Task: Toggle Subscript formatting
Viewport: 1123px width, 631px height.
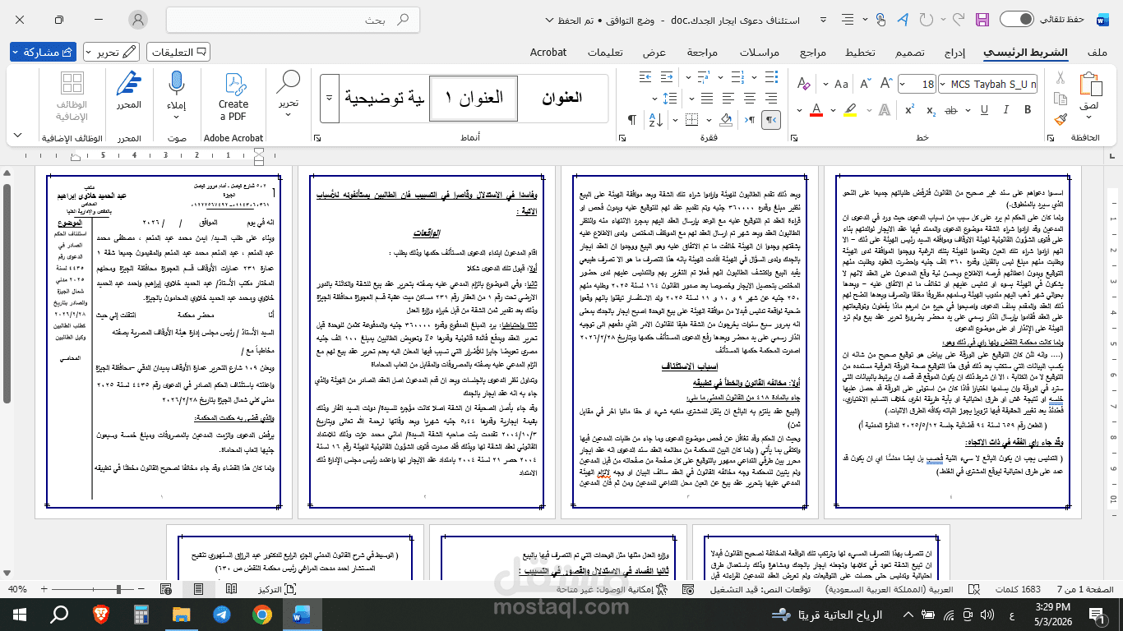Action: point(931,110)
